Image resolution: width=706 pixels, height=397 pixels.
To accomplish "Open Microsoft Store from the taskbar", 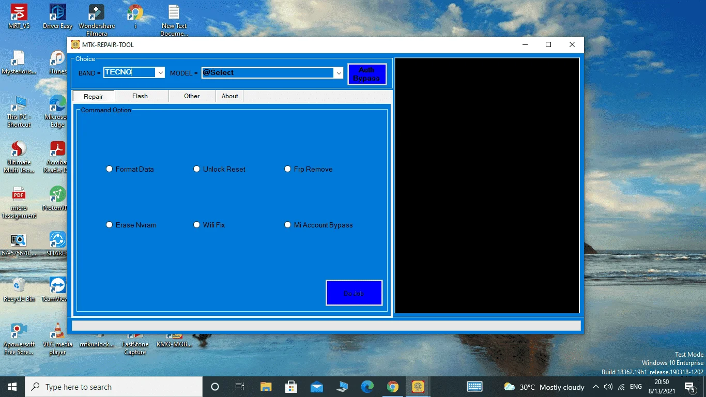I will 291,387.
